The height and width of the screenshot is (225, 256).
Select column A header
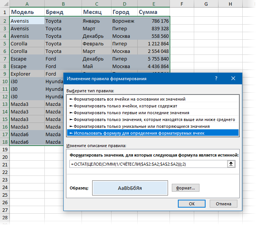pyautogui.click(x=27, y=3)
